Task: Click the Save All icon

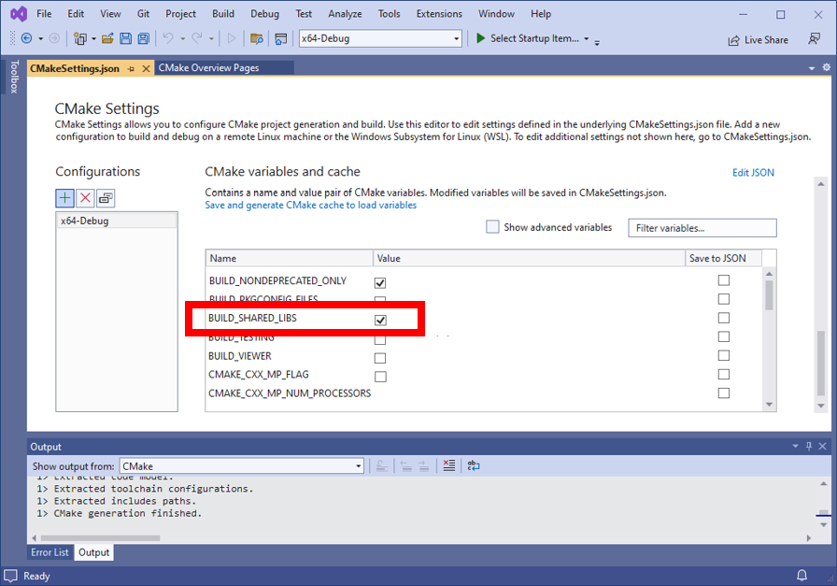Action: (143, 38)
